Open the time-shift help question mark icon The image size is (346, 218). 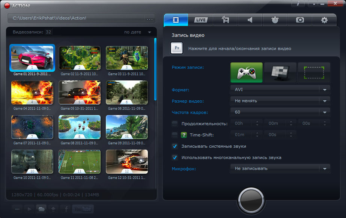184,135
